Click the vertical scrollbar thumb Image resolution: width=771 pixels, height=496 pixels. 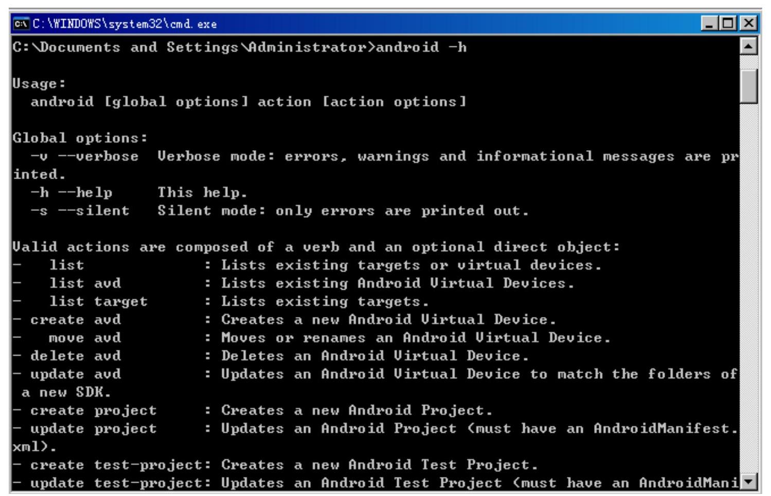(748, 86)
